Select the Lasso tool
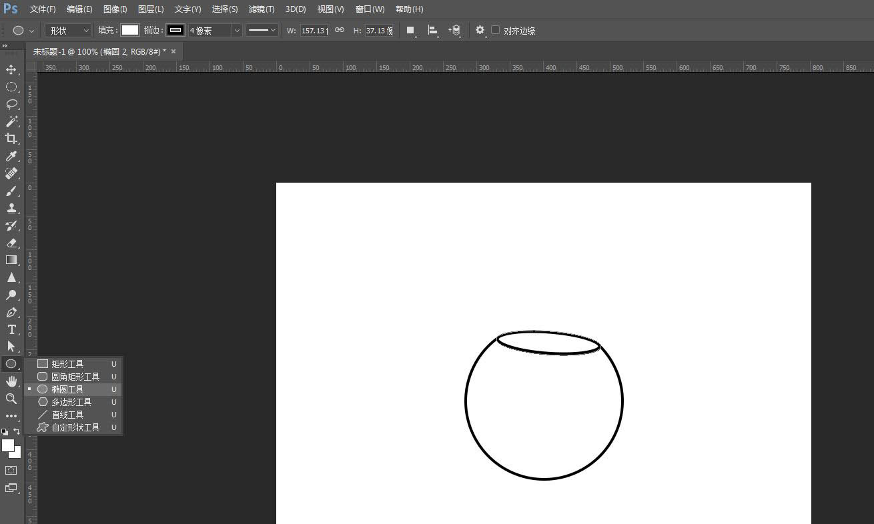Screen dimensions: 874x524 11,104
